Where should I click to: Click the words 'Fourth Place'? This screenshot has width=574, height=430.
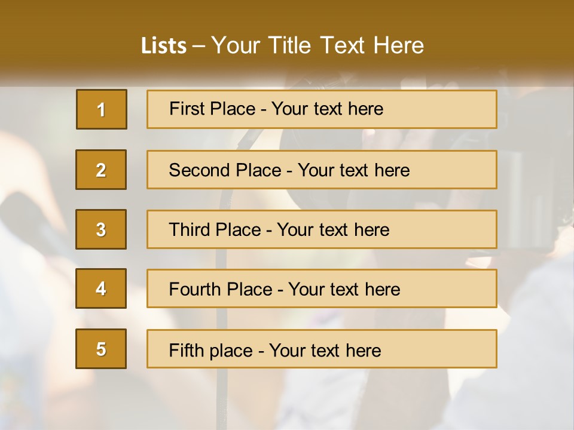click(x=221, y=289)
